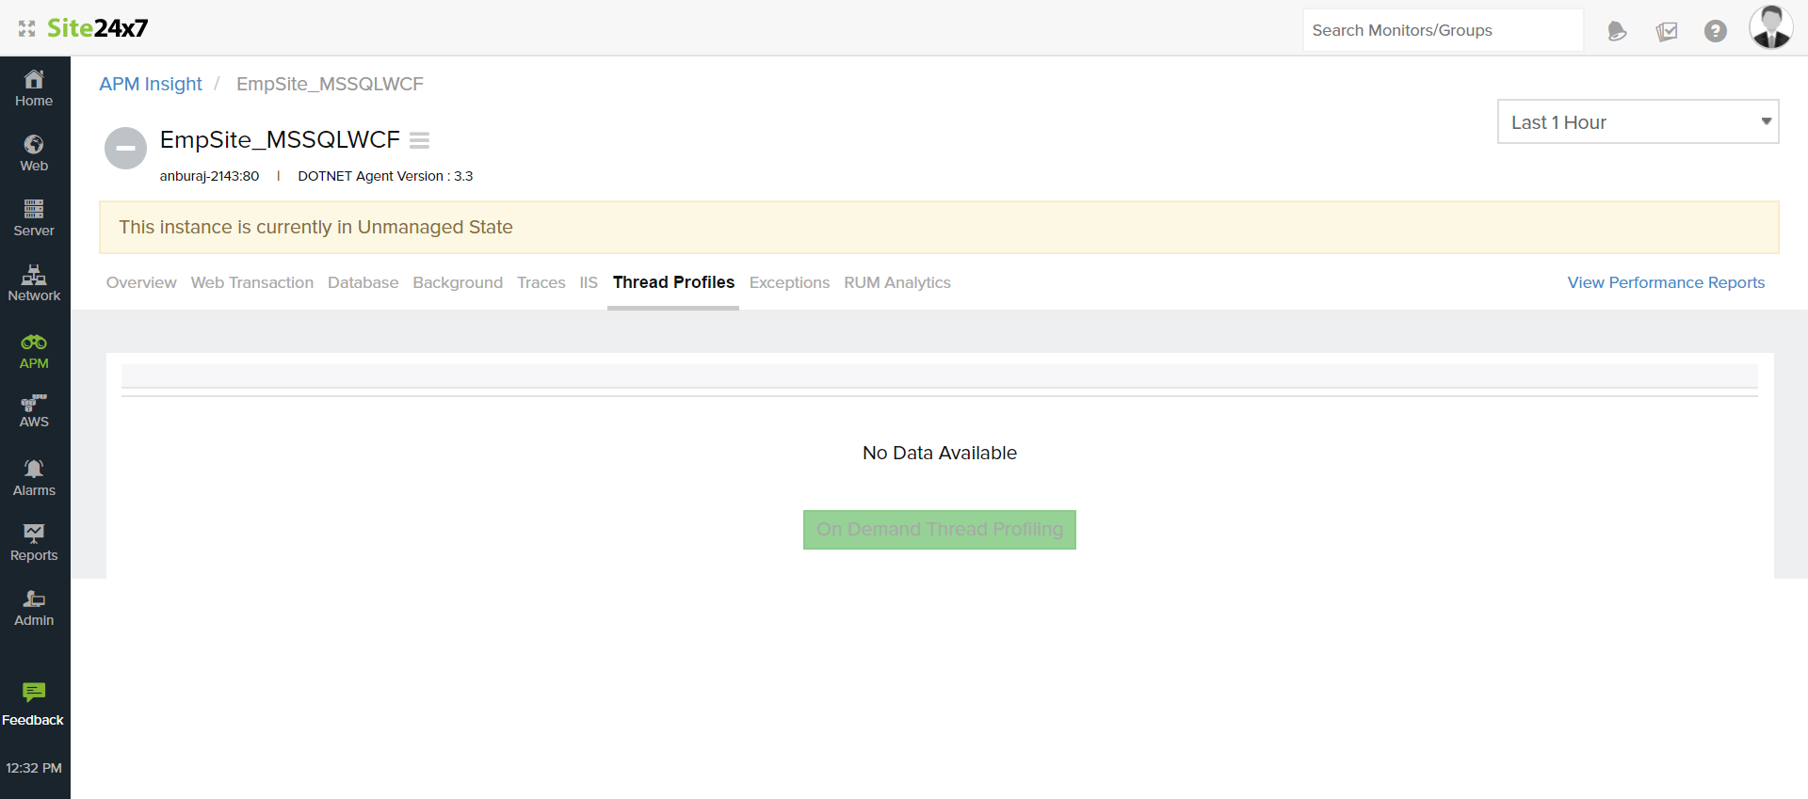This screenshot has width=1808, height=799.
Task: Toggle full screen with the expand icon
Action: pyautogui.click(x=26, y=29)
